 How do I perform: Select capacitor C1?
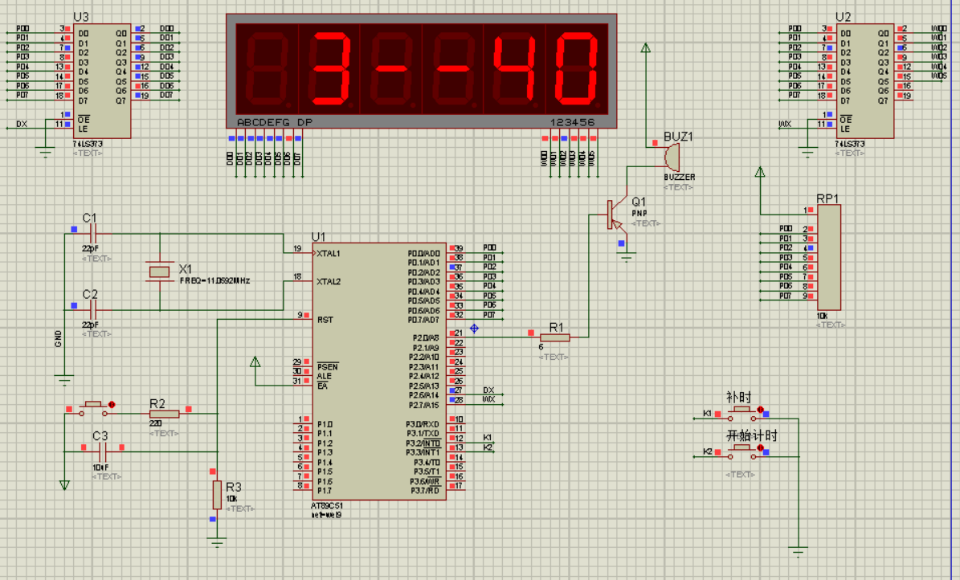click(x=93, y=233)
